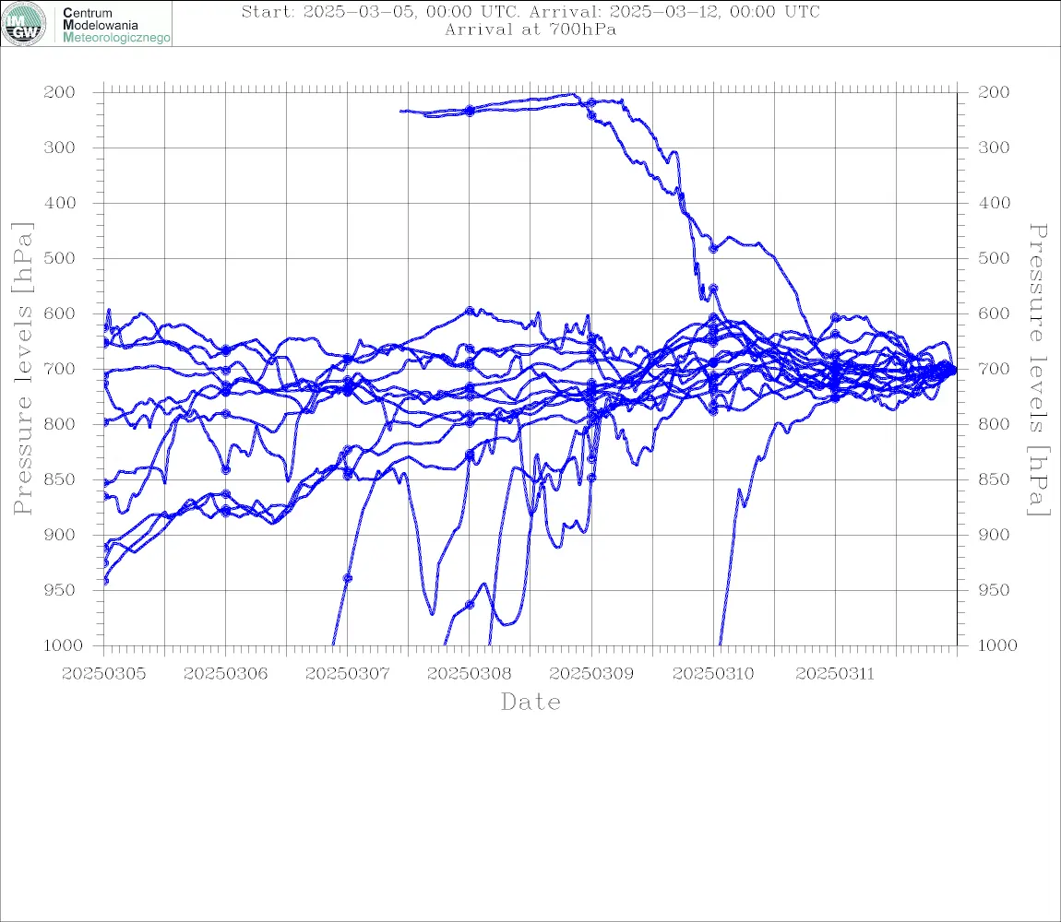Click the 700hPa arrival convergence point
This screenshot has height=922, width=1061.
(x=953, y=370)
